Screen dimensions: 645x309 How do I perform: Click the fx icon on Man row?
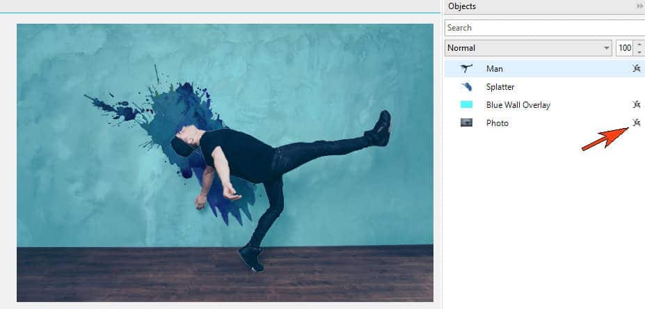pyautogui.click(x=637, y=68)
